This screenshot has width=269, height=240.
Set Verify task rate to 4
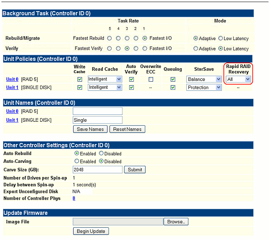(118, 48)
